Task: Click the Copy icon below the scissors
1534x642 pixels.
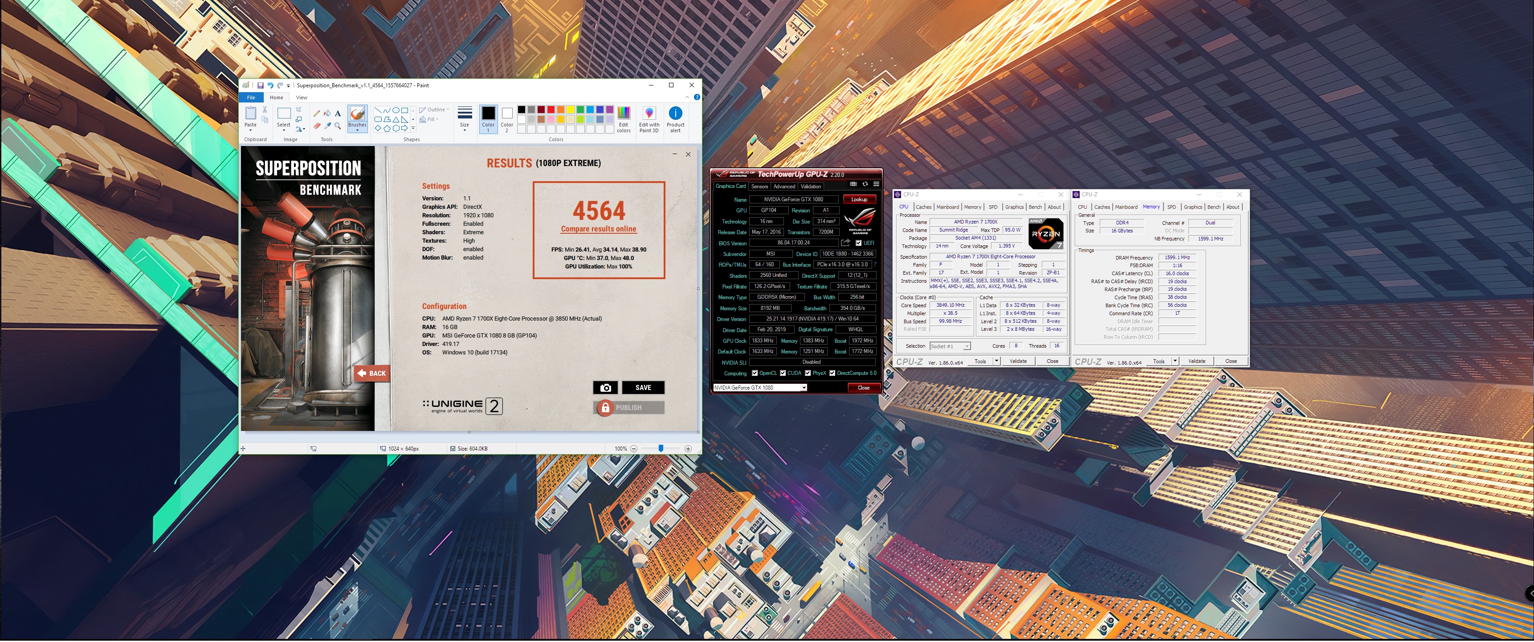Action: tap(265, 120)
